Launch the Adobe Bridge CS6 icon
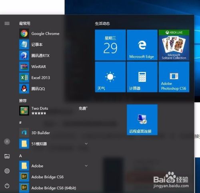200x193 pixels. [x=24, y=177]
